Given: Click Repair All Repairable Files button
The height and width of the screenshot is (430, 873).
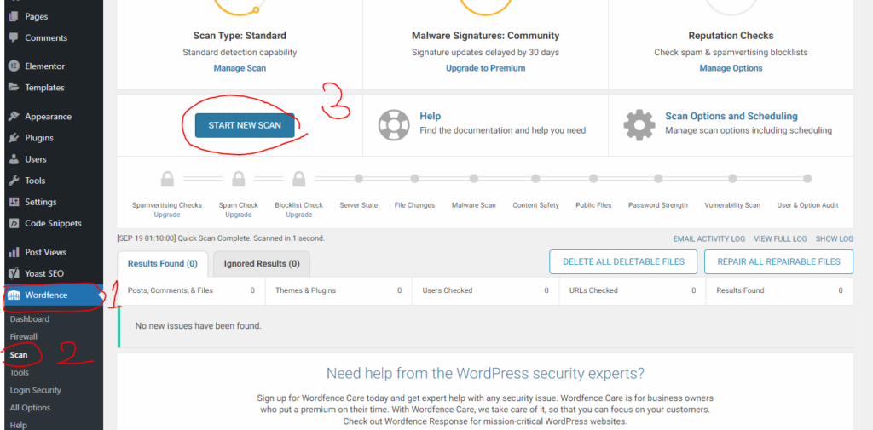Looking at the screenshot, I should click(x=778, y=261).
